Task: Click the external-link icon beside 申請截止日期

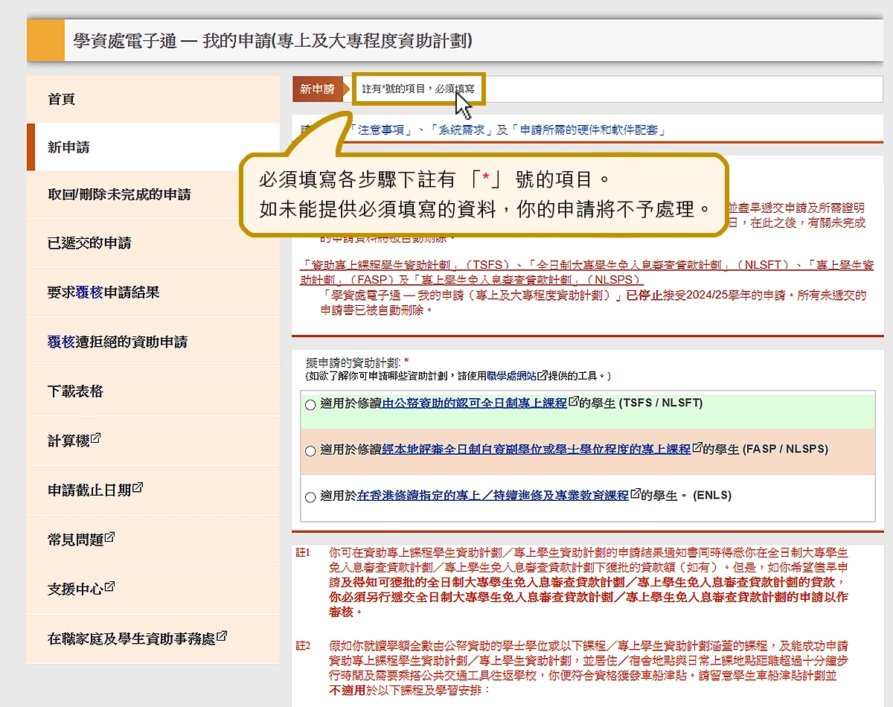Action: tap(138, 487)
